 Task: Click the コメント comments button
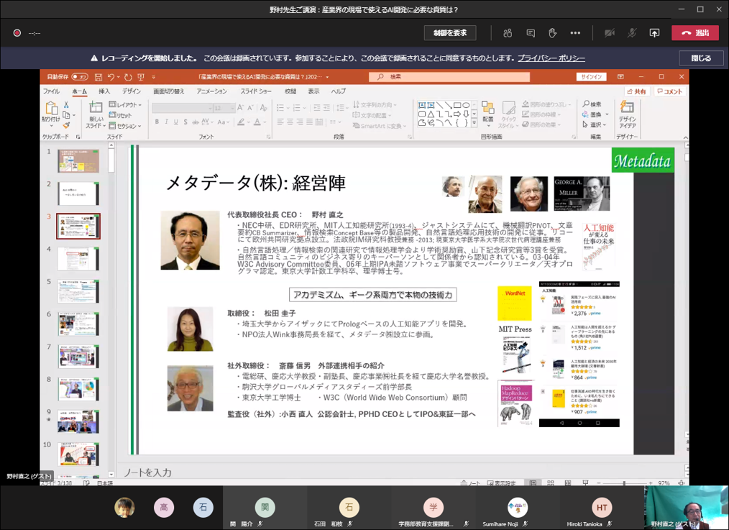pos(669,91)
